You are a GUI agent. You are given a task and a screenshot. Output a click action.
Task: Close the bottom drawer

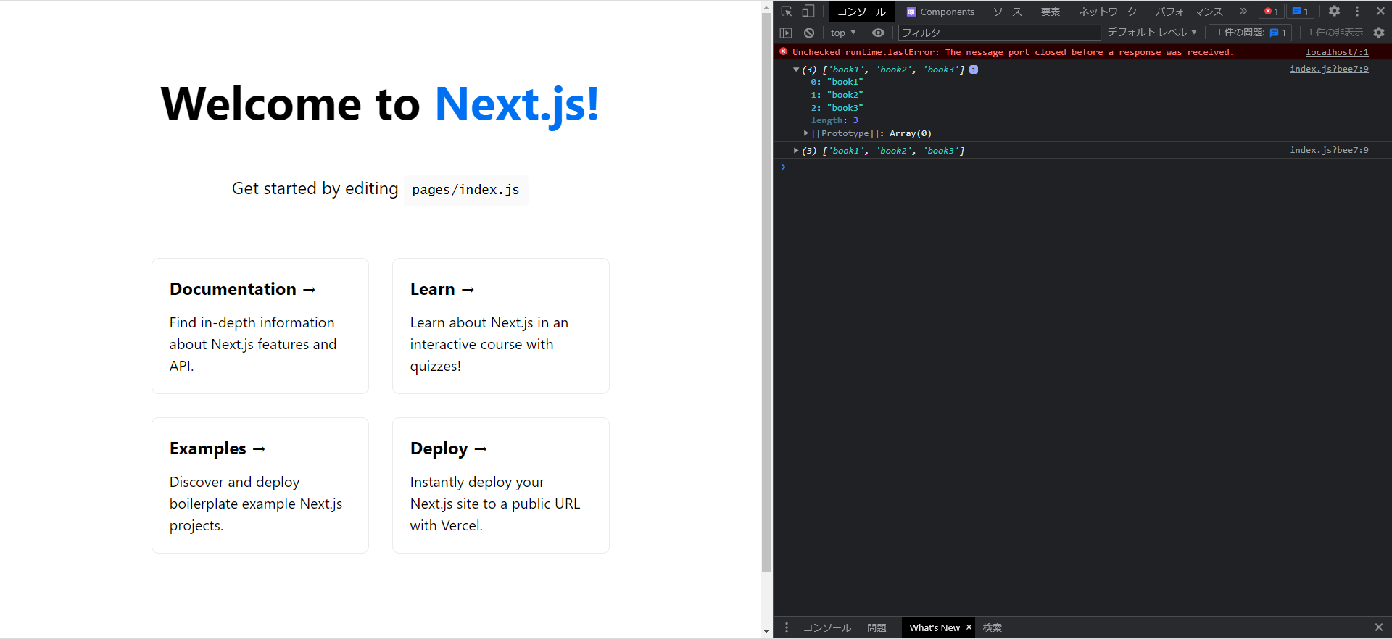1379,627
